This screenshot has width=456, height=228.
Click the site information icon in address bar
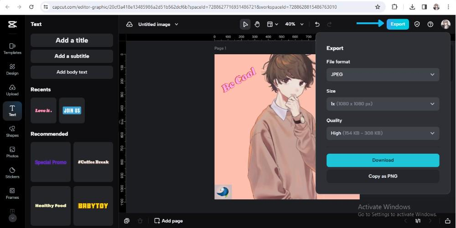coord(45,7)
